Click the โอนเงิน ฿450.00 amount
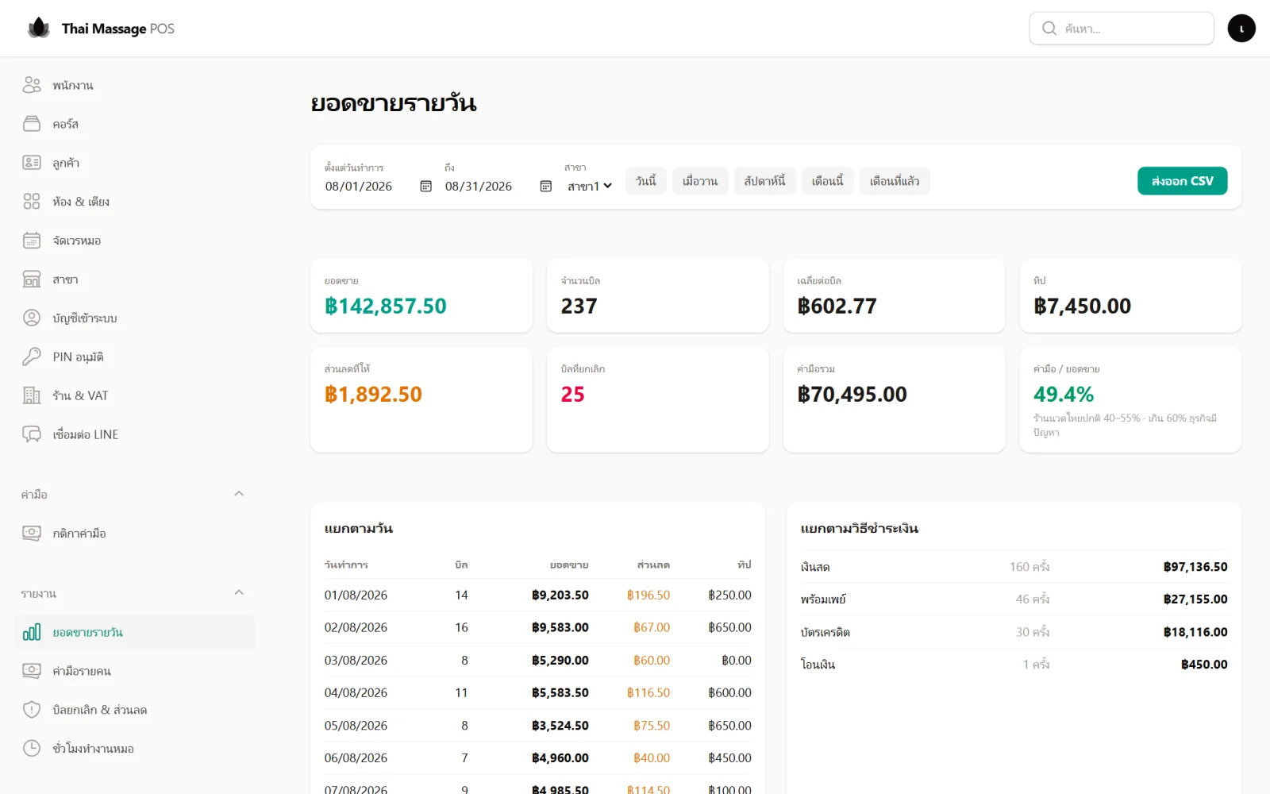The image size is (1270, 794). [1204, 665]
